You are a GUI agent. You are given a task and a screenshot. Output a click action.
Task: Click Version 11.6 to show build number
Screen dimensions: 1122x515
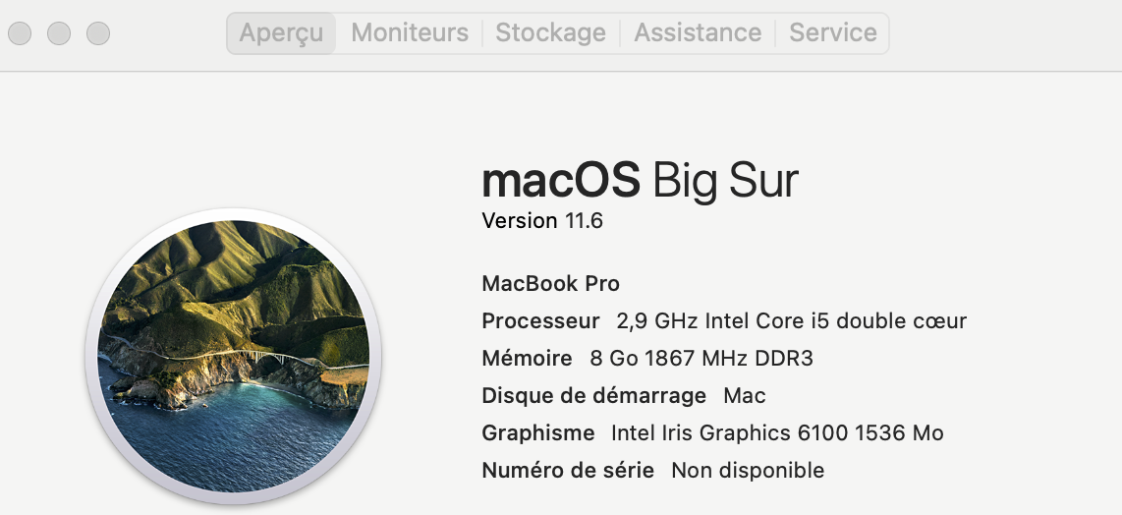click(x=542, y=220)
